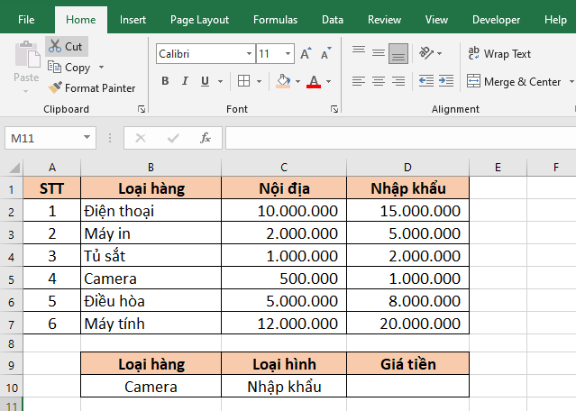Screen dimensions: 576x411
Task: Click the Cut scissors icon
Action: 55,46
